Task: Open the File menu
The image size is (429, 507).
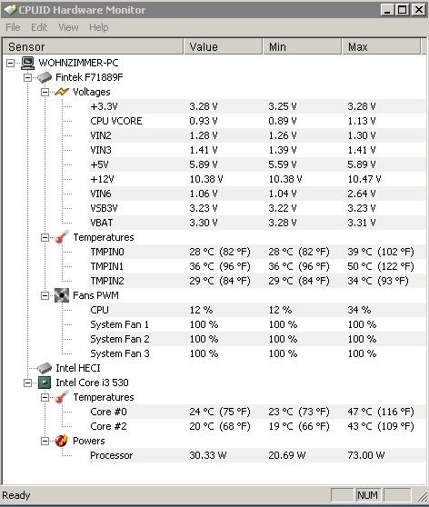Action: click(13, 27)
